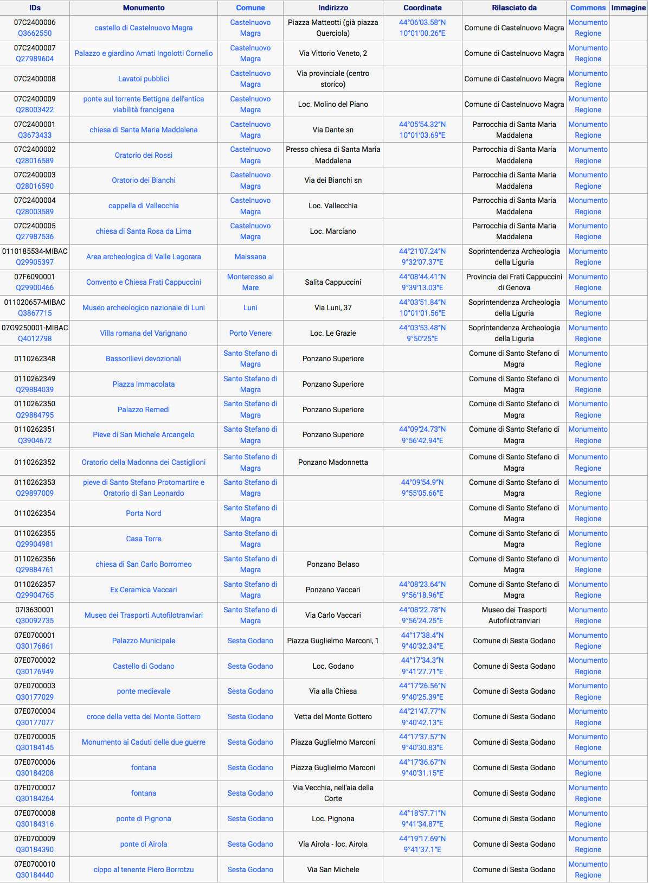Open Monumento ai Caduti delle due guerre

[144, 742]
